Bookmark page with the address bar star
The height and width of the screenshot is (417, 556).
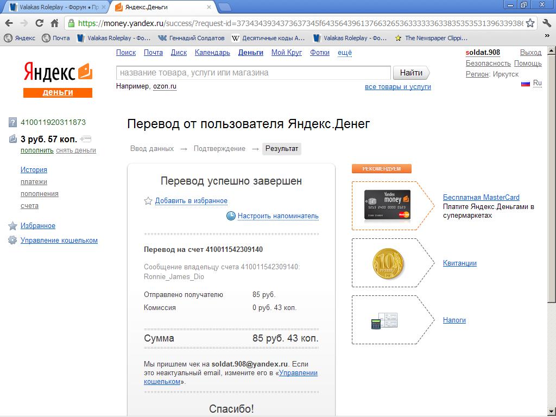click(530, 23)
